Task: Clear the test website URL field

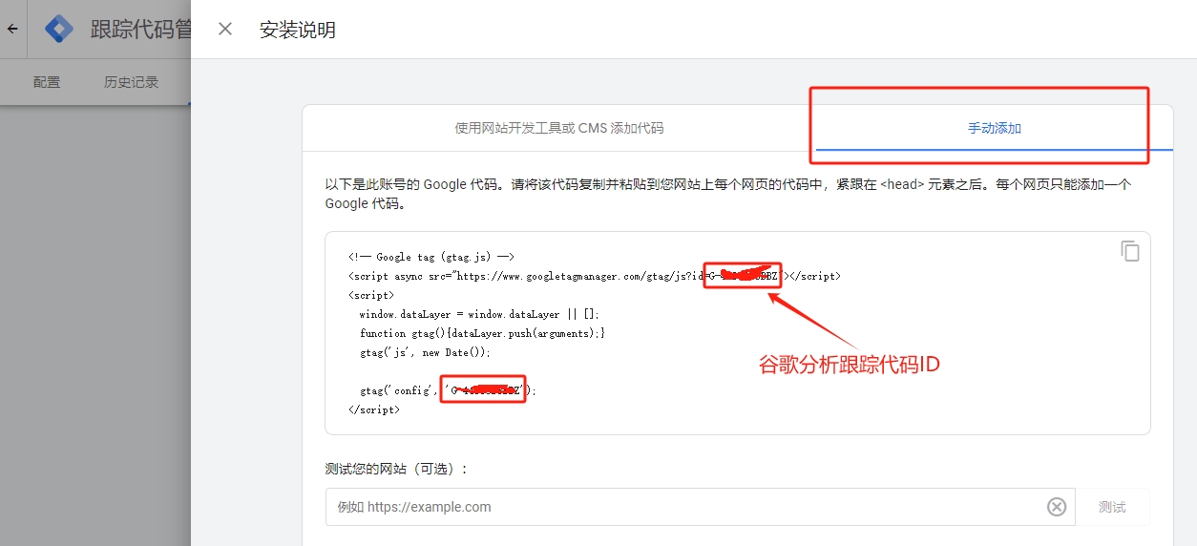Action: coord(1057,507)
